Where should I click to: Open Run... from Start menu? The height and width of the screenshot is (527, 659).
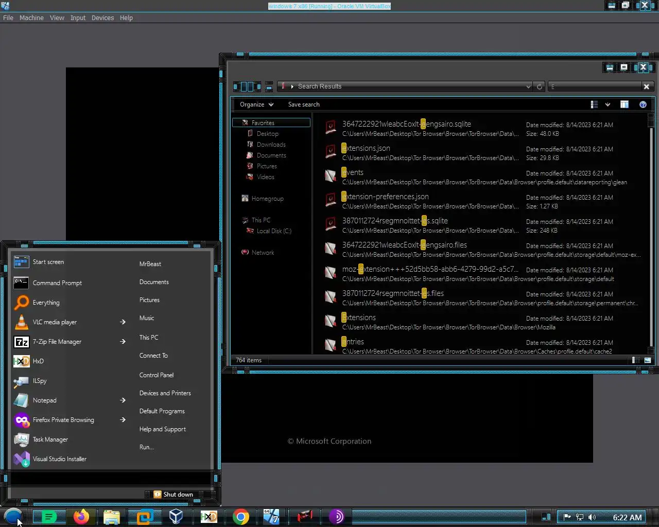tap(147, 447)
